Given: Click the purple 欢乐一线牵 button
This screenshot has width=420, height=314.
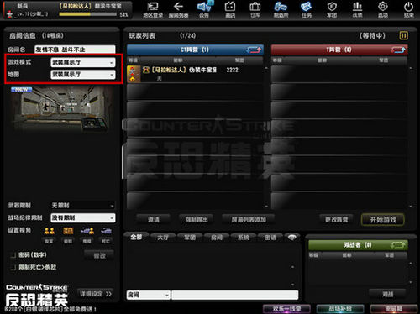Looking at the screenshot, I should (286, 309).
